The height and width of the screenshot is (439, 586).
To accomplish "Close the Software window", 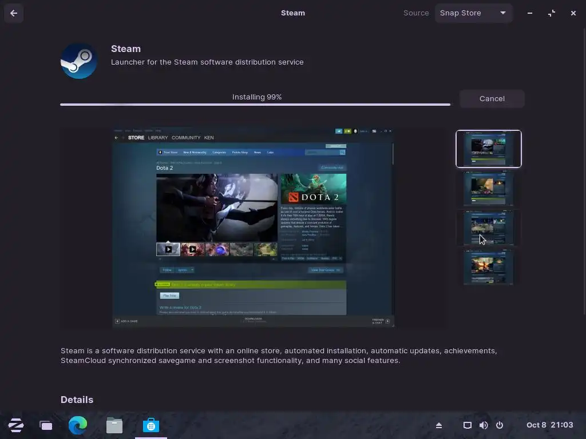I will tap(573, 13).
